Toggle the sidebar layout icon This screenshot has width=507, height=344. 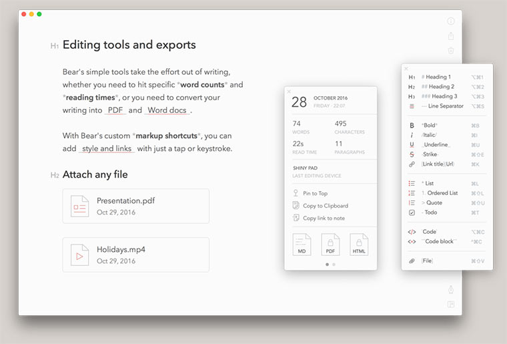pyautogui.click(x=451, y=304)
